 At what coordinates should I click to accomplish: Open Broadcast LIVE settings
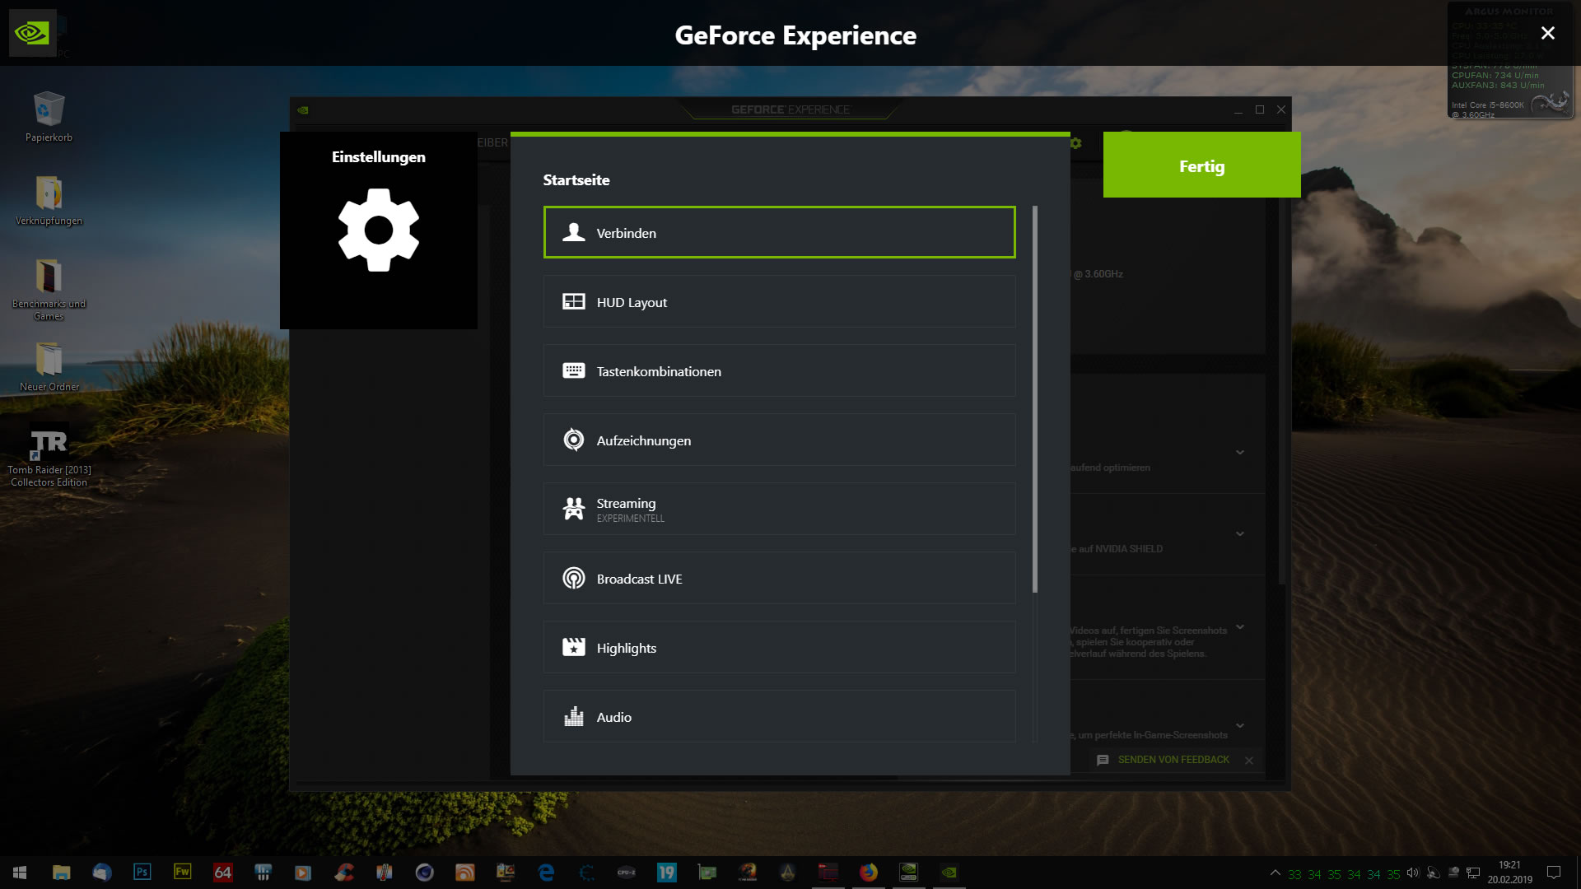click(x=779, y=578)
